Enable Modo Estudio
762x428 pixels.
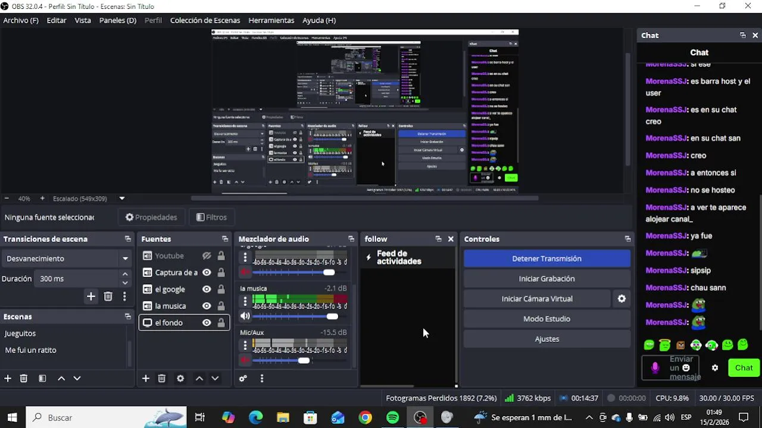[546, 319]
